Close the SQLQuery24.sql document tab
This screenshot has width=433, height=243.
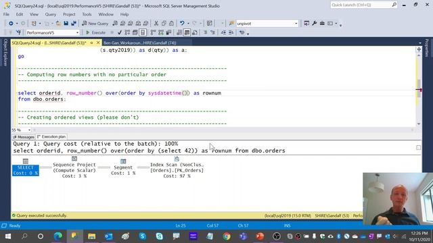click(x=98, y=43)
